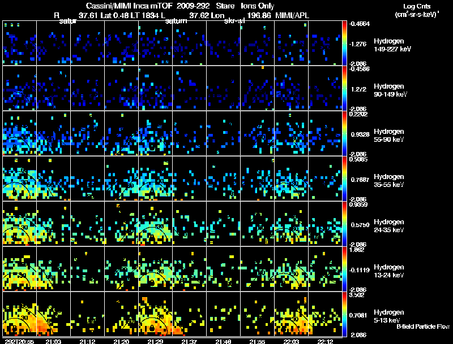Click the 21:03 time axis label
453x344 pixels.
(53, 341)
